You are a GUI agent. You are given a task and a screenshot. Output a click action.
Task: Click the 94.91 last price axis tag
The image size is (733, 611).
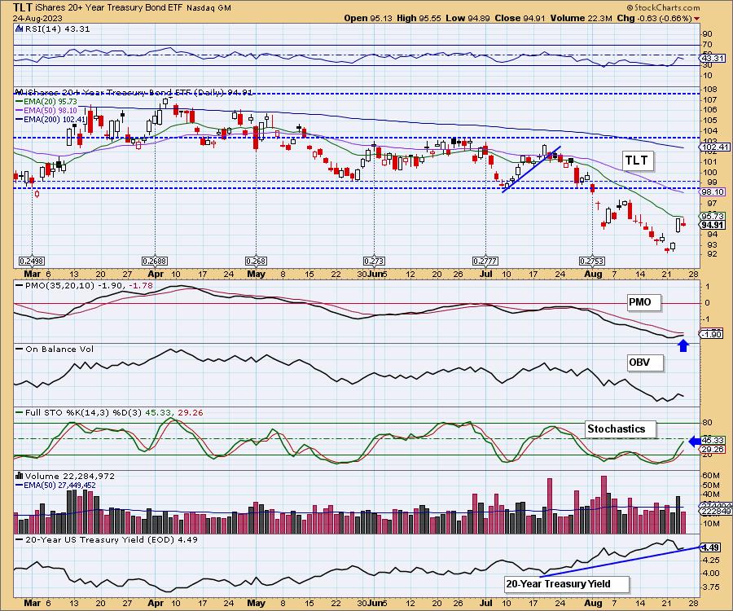(x=713, y=225)
